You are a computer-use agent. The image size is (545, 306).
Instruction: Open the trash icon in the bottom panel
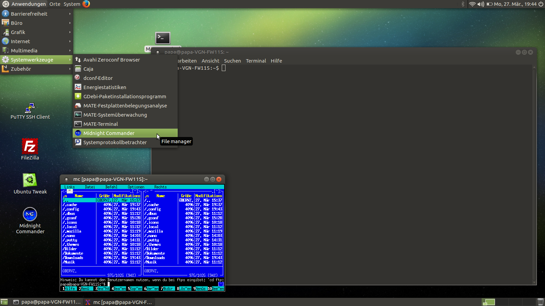(x=540, y=302)
